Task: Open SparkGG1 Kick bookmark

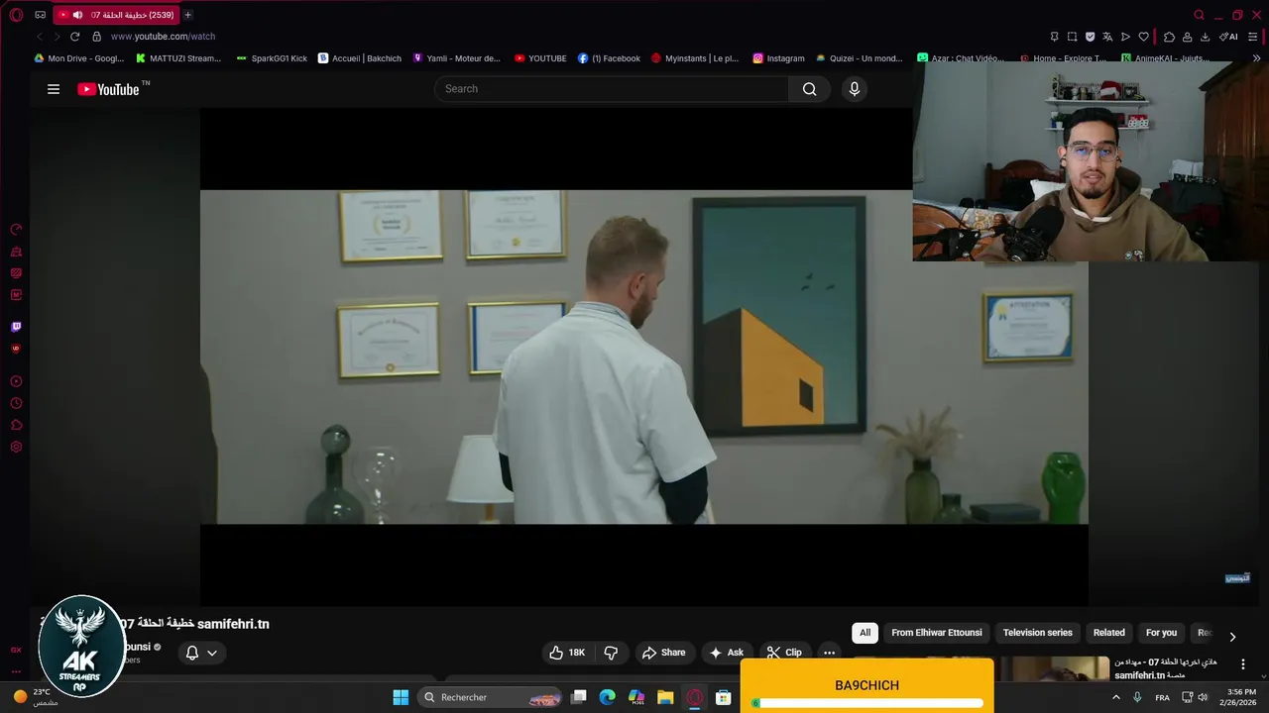Action: (x=271, y=58)
